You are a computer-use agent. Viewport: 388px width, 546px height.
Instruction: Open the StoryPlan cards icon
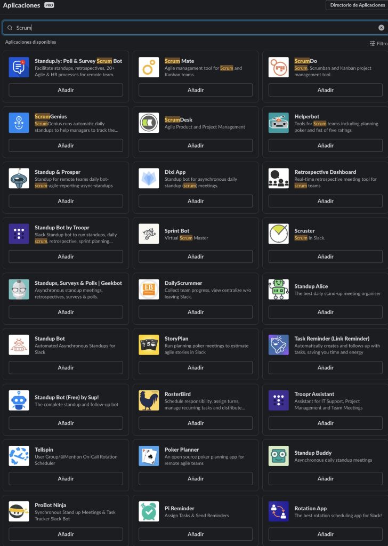(149, 345)
